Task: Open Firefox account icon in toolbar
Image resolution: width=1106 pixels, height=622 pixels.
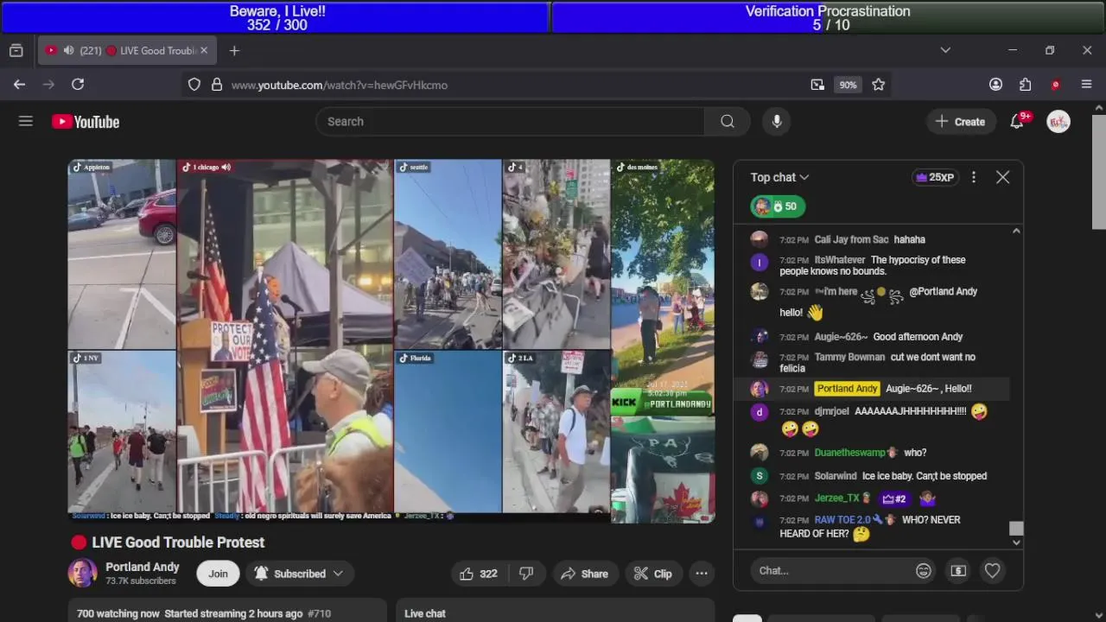Action: pos(995,85)
